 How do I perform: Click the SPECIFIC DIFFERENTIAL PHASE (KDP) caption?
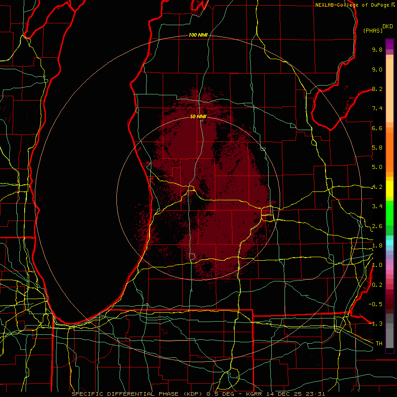click(137, 394)
